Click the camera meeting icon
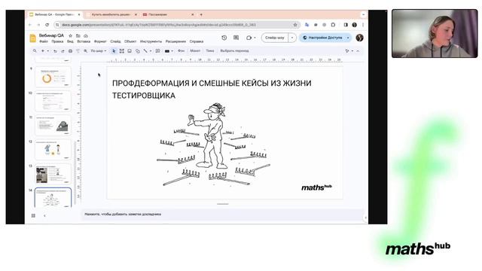Screen dimensions: 482x271 pyautogui.click(x=249, y=38)
